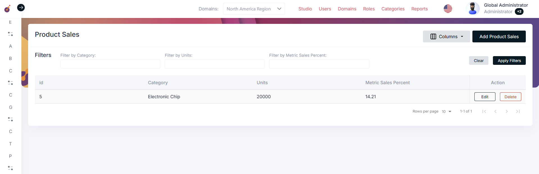Click the app logo icon

click(x=7, y=9)
